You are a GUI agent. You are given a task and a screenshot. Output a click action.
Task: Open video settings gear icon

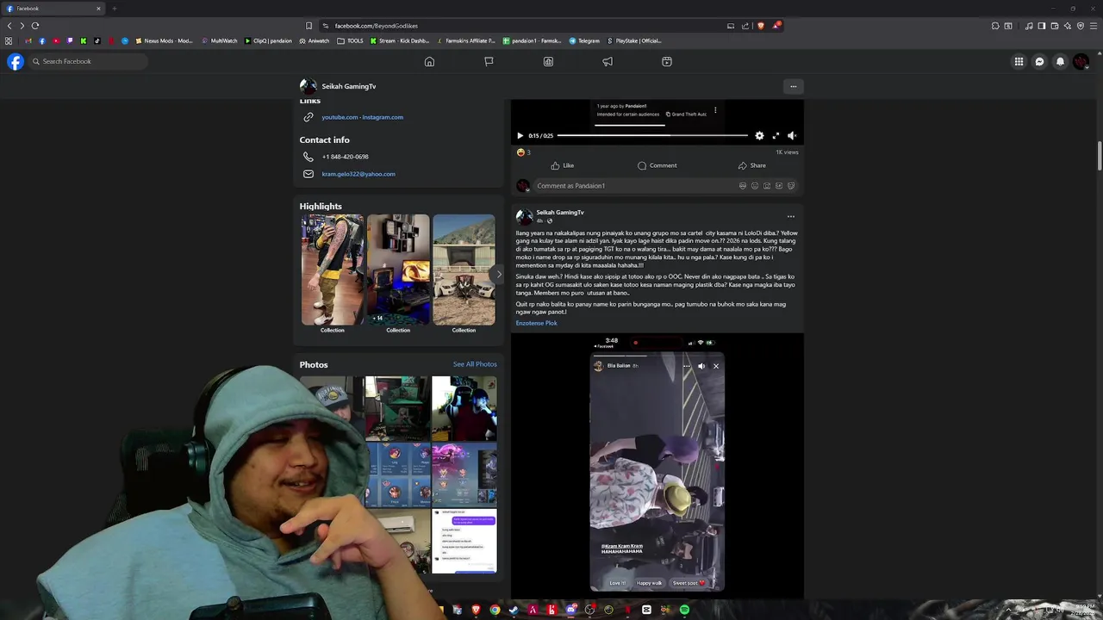pyautogui.click(x=759, y=136)
